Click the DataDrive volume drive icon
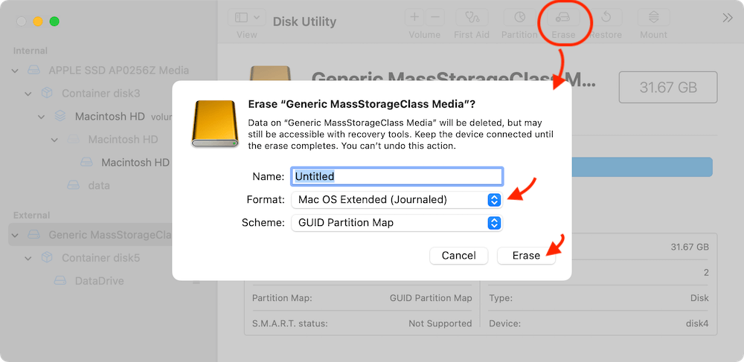Screen dimensions: 744x362 60,281
